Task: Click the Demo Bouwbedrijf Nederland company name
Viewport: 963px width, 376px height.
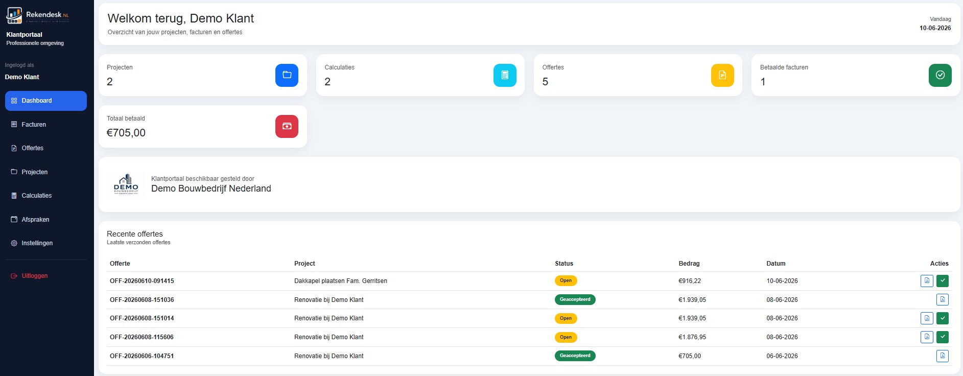Action: pyautogui.click(x=211, y=189)
